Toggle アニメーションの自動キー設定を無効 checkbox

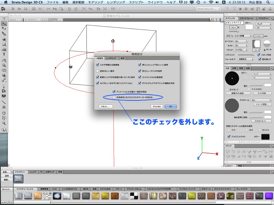click(x=114, y=92)
